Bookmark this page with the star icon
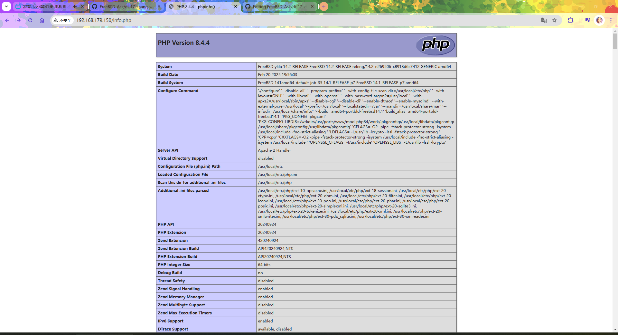 coord(554,20)
